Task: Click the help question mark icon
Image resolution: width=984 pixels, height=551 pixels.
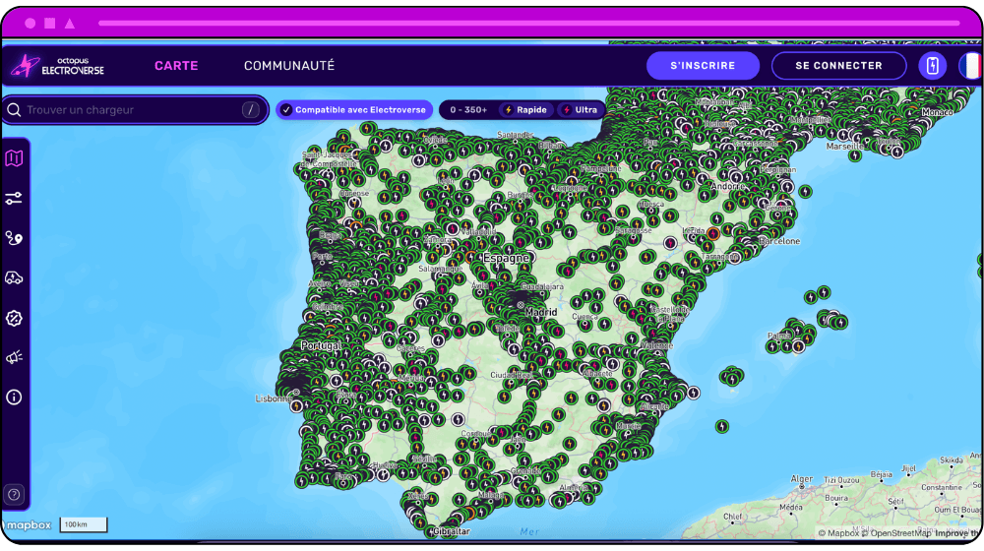Action: point(14,495)
